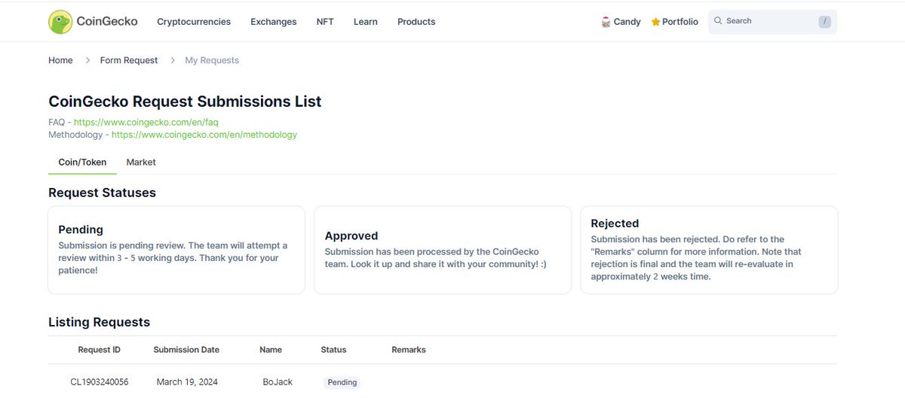
Task: Open the NFT menu
Action: pyautogui.click(x=325, y=22)
